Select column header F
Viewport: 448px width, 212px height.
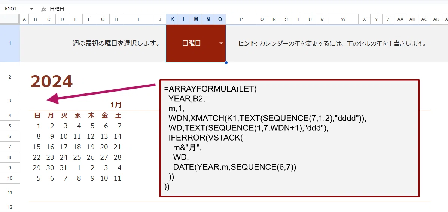coord(89,19)
